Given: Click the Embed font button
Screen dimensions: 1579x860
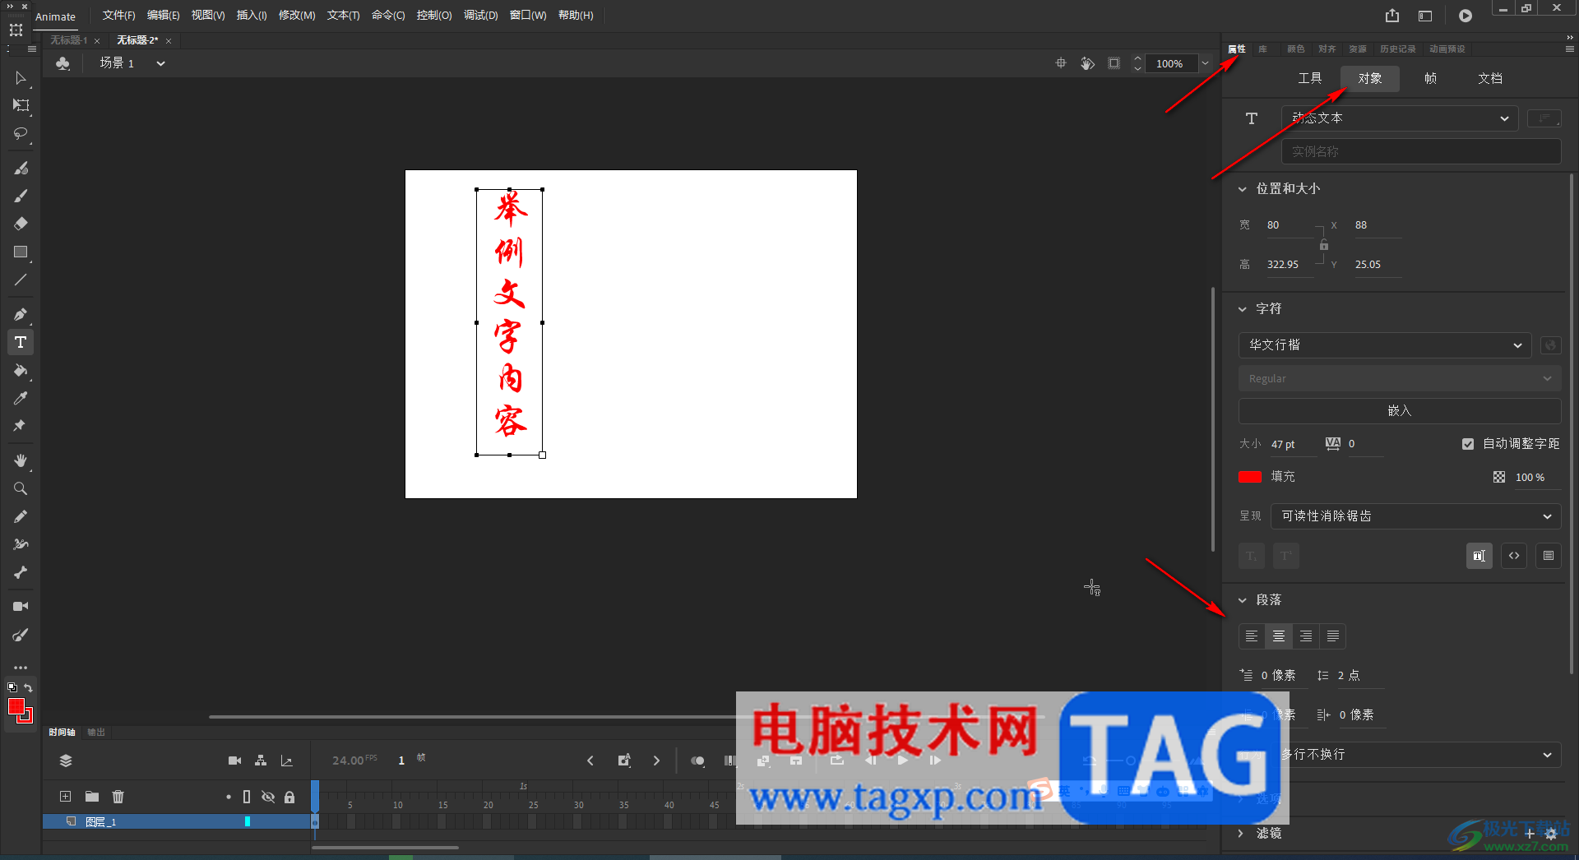Looking at the screenshot, I should [1400, 411].
